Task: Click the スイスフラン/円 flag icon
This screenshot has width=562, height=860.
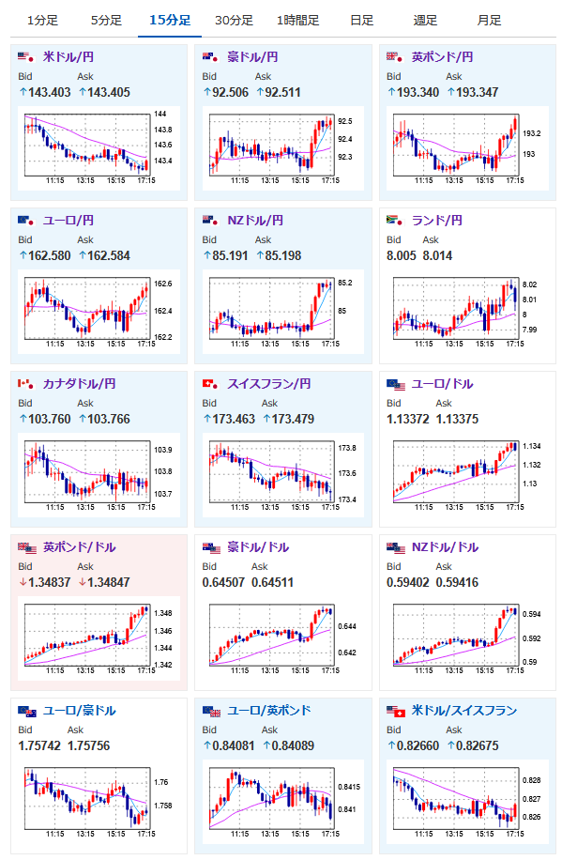Action: pyautogui.click(x=210, y=384)
